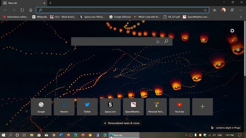The image size is (246, 138).
Task: Show more favorites bar items chevron
Action: pyautogui.click(x=241, y=17)
